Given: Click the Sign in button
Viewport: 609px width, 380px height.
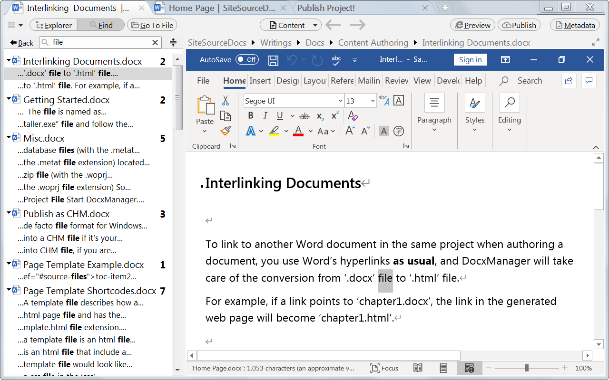Looking at the screenshot, I should tap(470, 59).
